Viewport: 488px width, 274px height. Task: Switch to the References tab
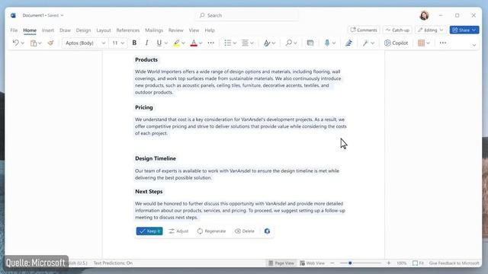[x=128, y=30]
